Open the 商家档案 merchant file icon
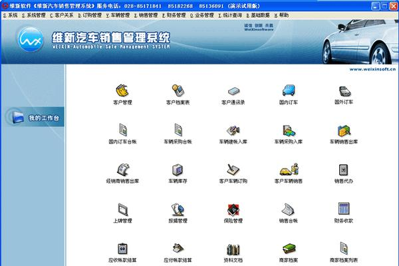 289,249
